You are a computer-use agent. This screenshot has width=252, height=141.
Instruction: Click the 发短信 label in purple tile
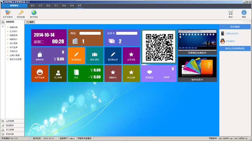click(x=166, y=77)
